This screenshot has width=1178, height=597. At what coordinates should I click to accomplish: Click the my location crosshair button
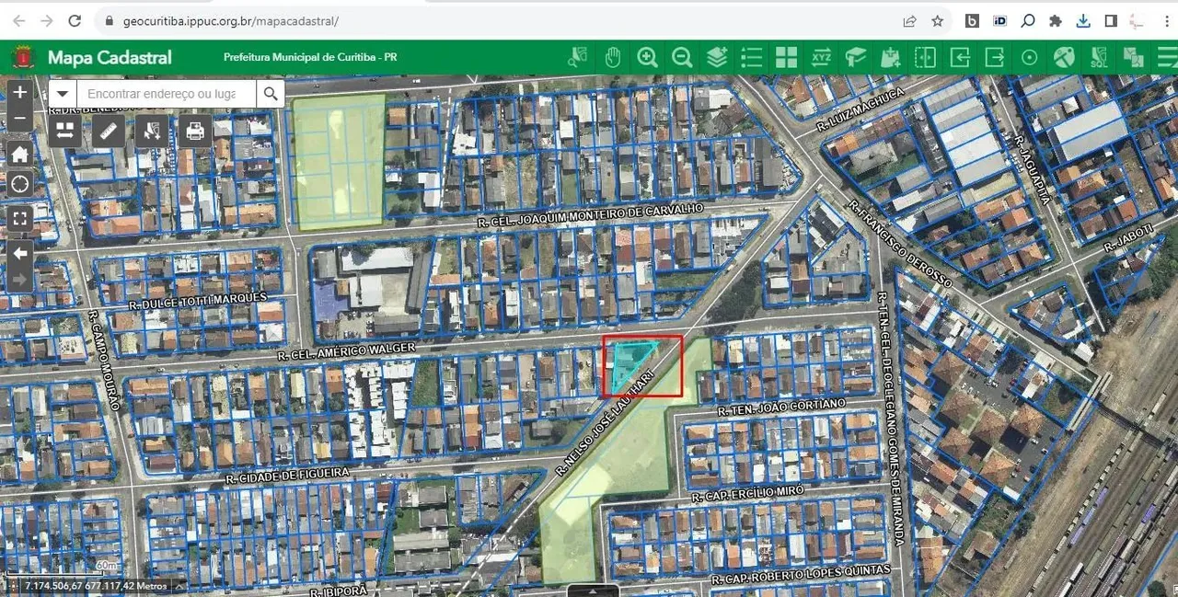pos(20,183)
